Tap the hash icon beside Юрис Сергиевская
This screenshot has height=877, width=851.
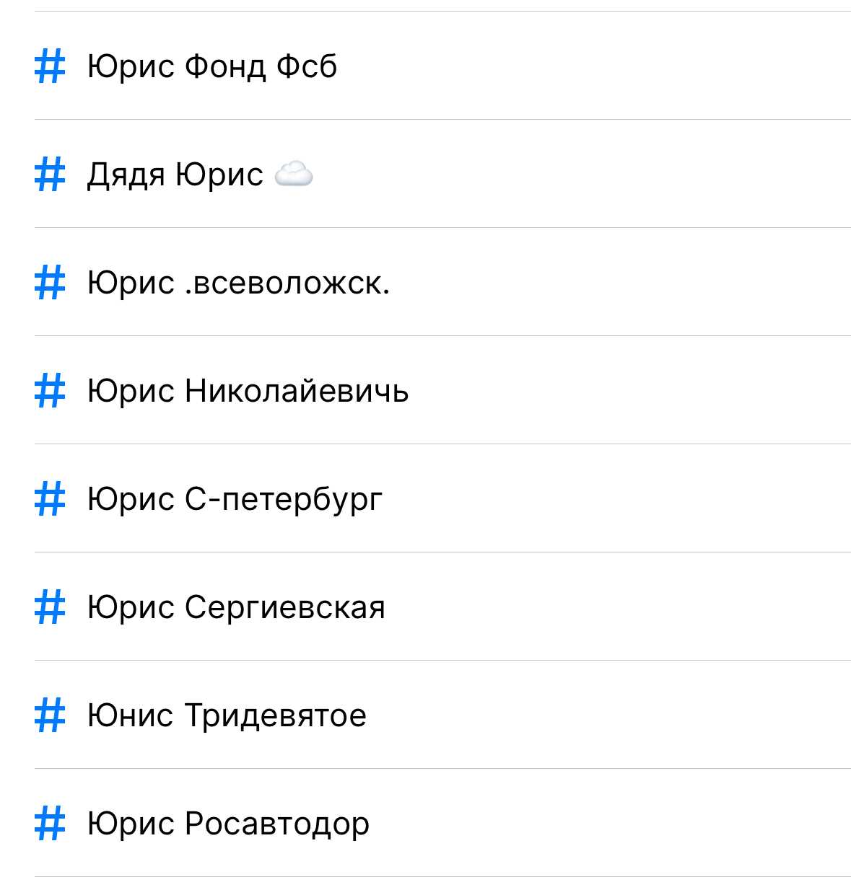click(x=50, y=607)
